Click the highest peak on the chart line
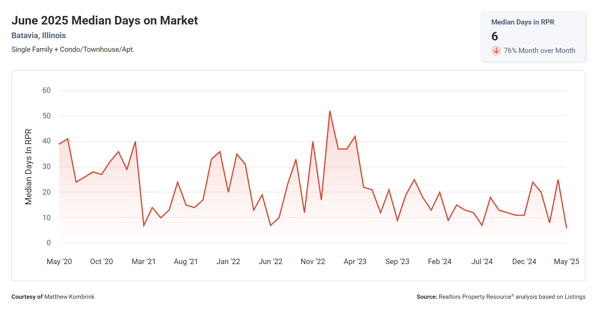The image size is (597, 313). [330, 111]
